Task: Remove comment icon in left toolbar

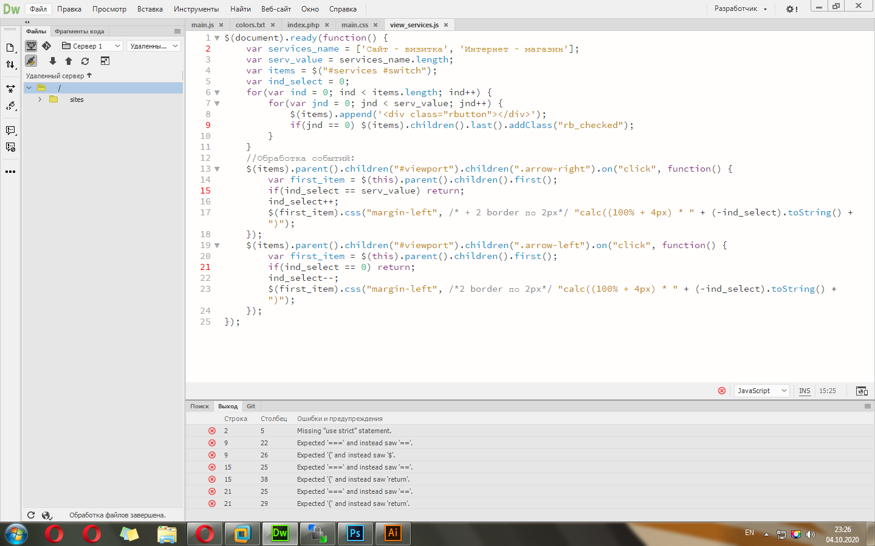Action: coord(10,147)
